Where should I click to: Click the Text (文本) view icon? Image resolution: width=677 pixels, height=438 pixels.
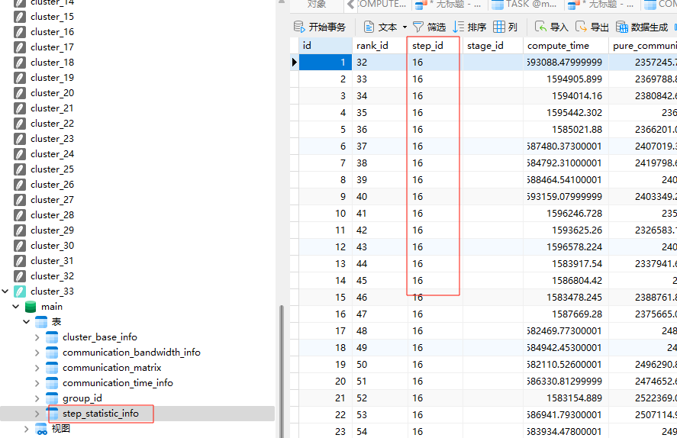[x=369, y=27]
